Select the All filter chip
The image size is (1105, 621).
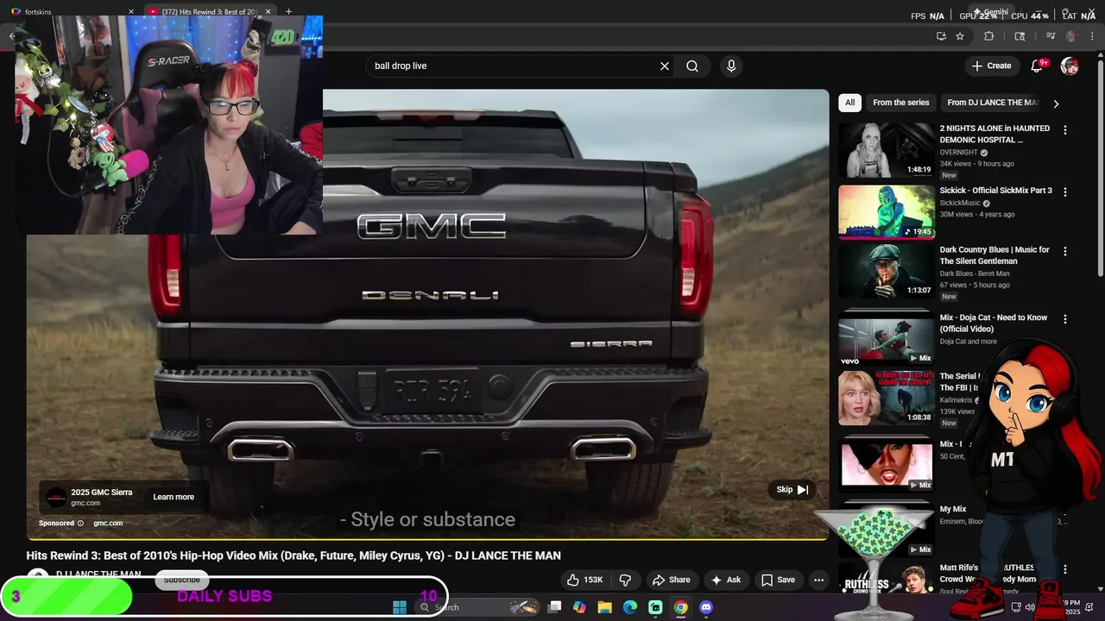point(849,103)
